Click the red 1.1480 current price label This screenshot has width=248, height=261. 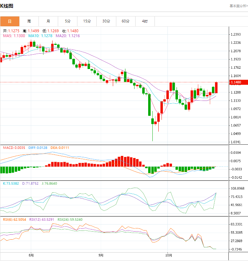(238, 82)
